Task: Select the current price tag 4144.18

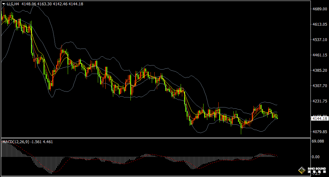Action: coord(320,118)
